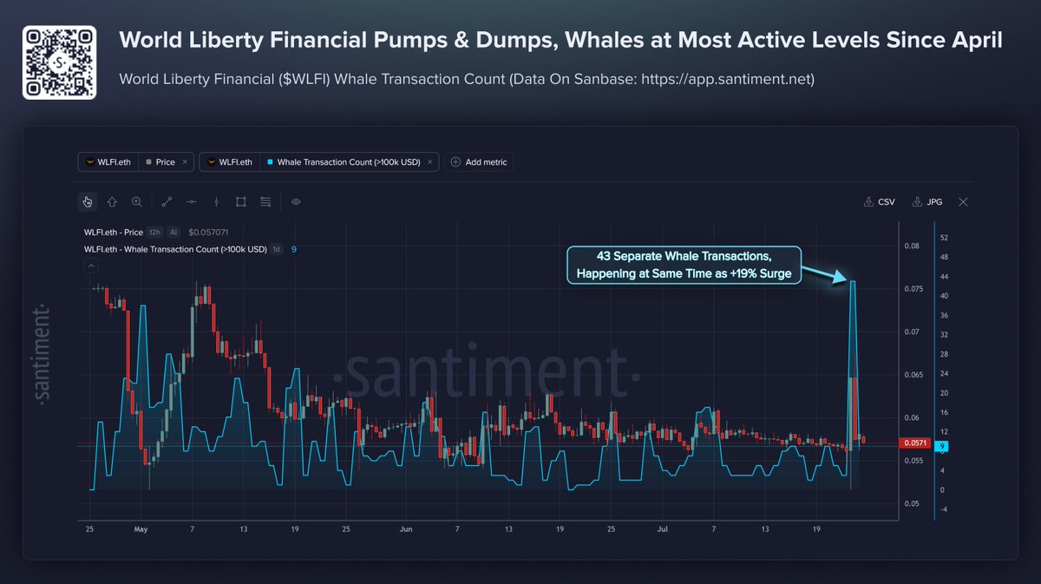Change the 12h interval of Price
Image resolution: width=1041 pixels, height=584 pixels.
point(154,233)
